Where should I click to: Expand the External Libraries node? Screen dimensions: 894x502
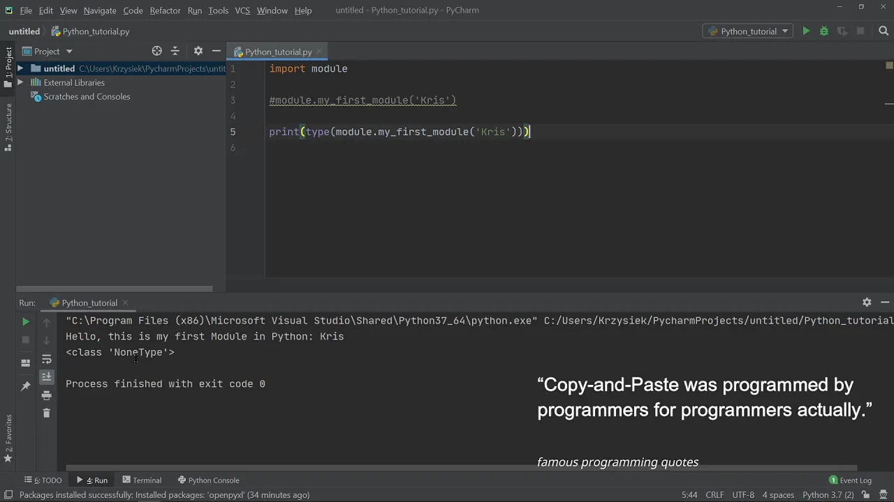coord(20,82)
